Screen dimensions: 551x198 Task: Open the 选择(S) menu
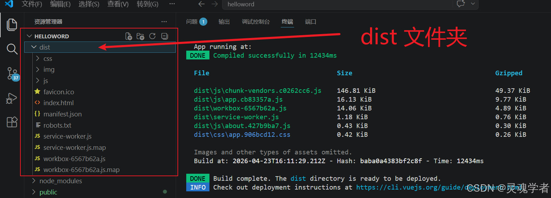click(89, 4)
